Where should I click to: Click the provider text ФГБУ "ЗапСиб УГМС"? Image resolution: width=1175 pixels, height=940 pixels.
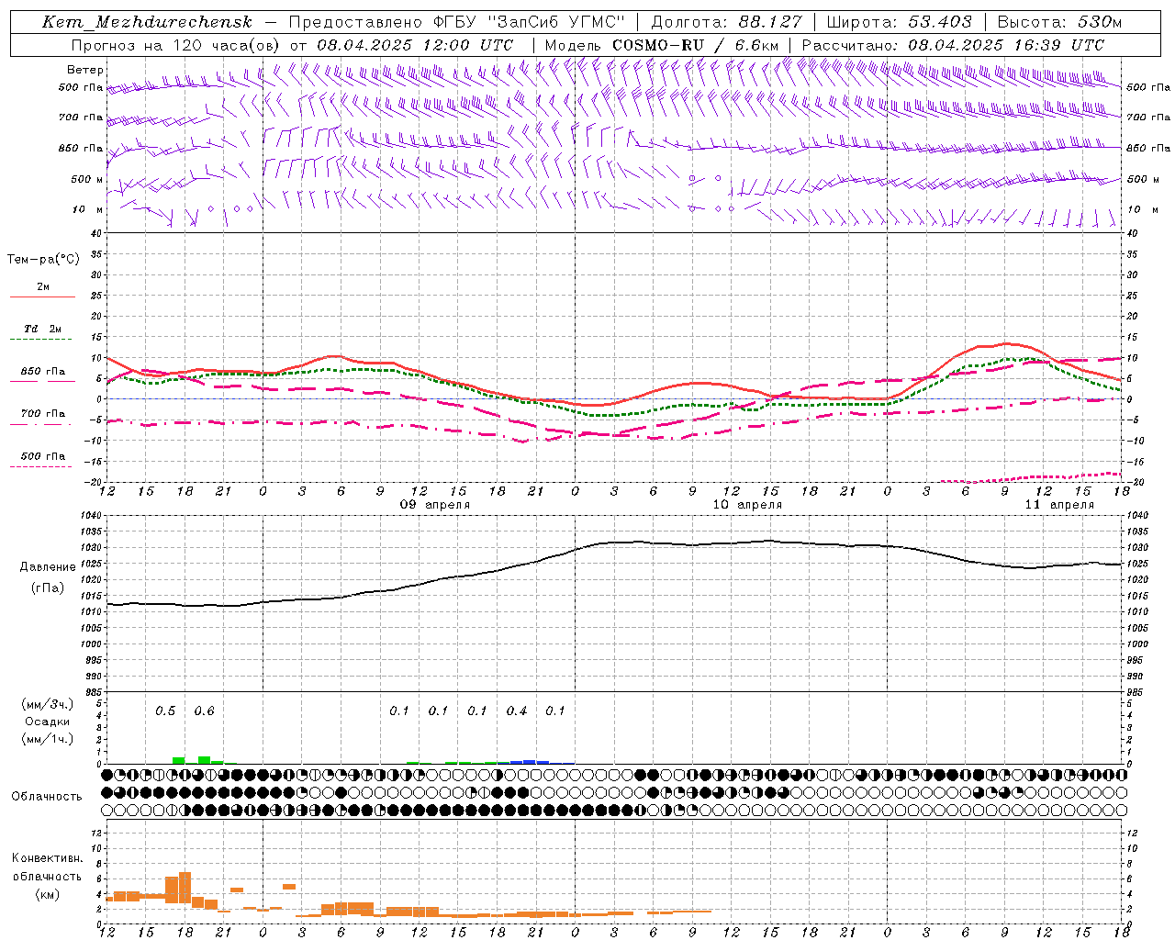[529, 22]
